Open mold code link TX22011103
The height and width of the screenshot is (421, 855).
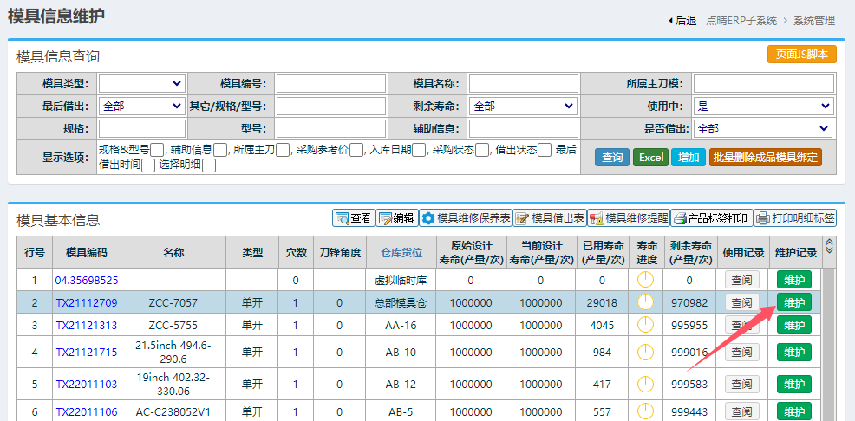pyautogui.click(x=86, y=384)
